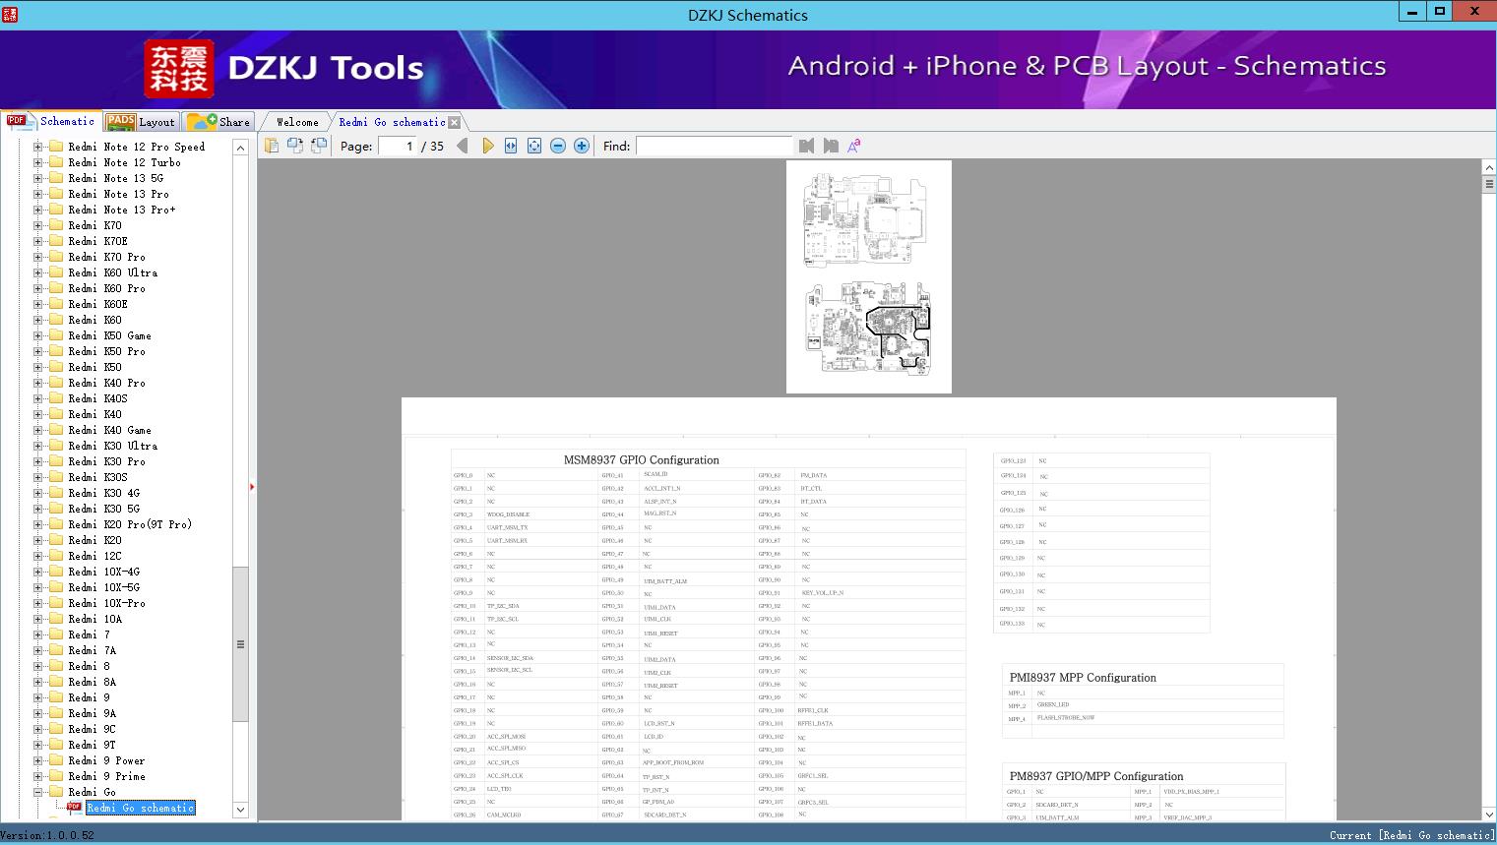Select Redmi Go schematic in the tree
Viewport: 1497px width, 845px height.
(140, 808)
